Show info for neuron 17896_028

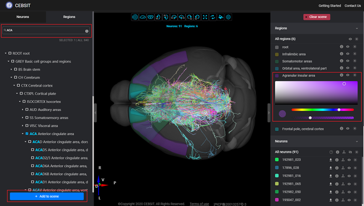click(337, 168)
